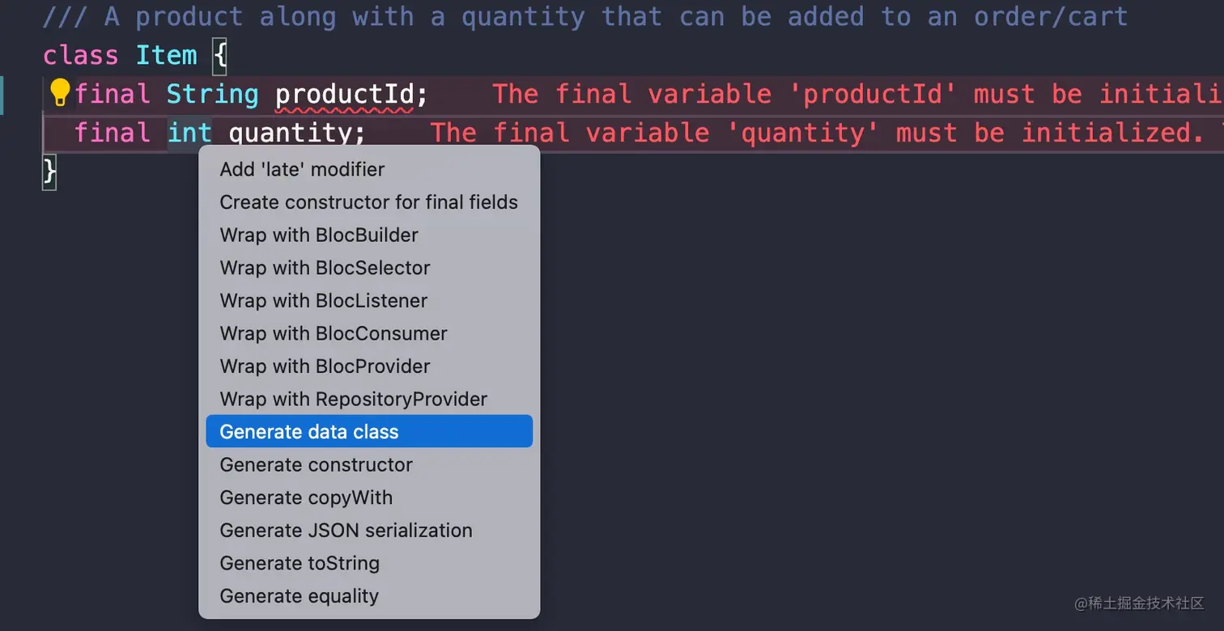Select 'Wrap with BlocBuilder' action
This screenshot has height=631, width=1224.
click(x=319, y=235)
